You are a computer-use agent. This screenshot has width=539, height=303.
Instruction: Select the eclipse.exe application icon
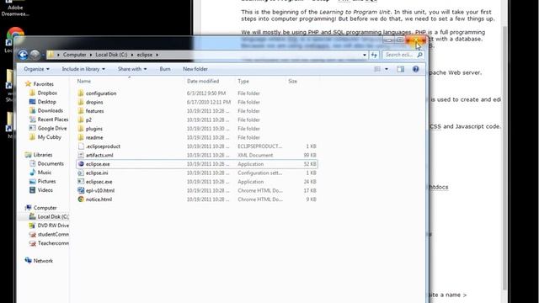[x=81, y=164]
